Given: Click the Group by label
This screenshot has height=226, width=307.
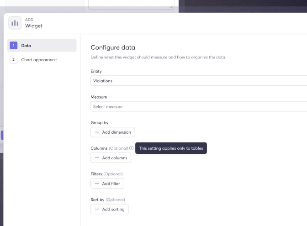Looking at the screenshot, I should [x=100, y=123].
